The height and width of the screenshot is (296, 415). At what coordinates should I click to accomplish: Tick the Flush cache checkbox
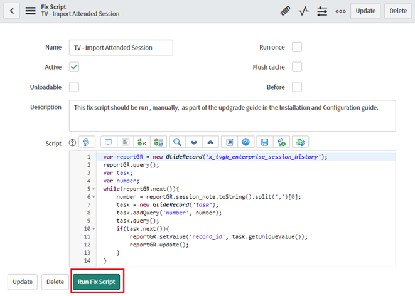(297, 67)
